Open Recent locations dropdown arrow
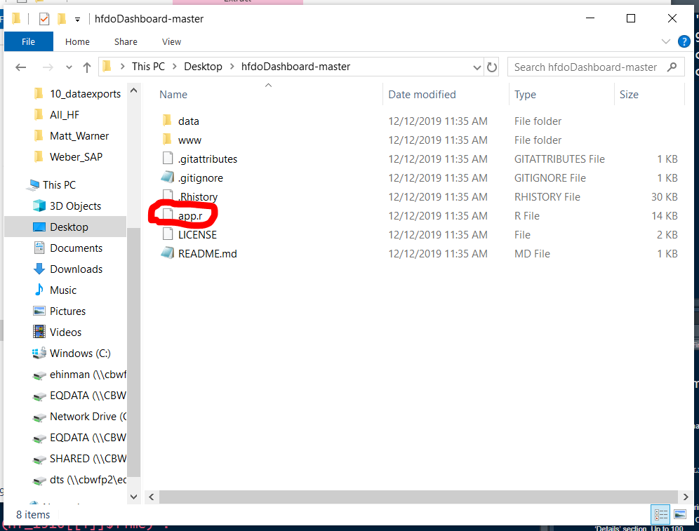 coord(67,67)
